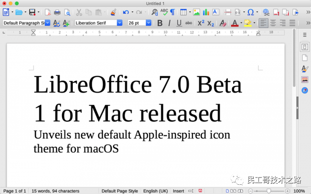Click the Print icon
This screenshot has height=194, width=311.
(x=57, y=12)
